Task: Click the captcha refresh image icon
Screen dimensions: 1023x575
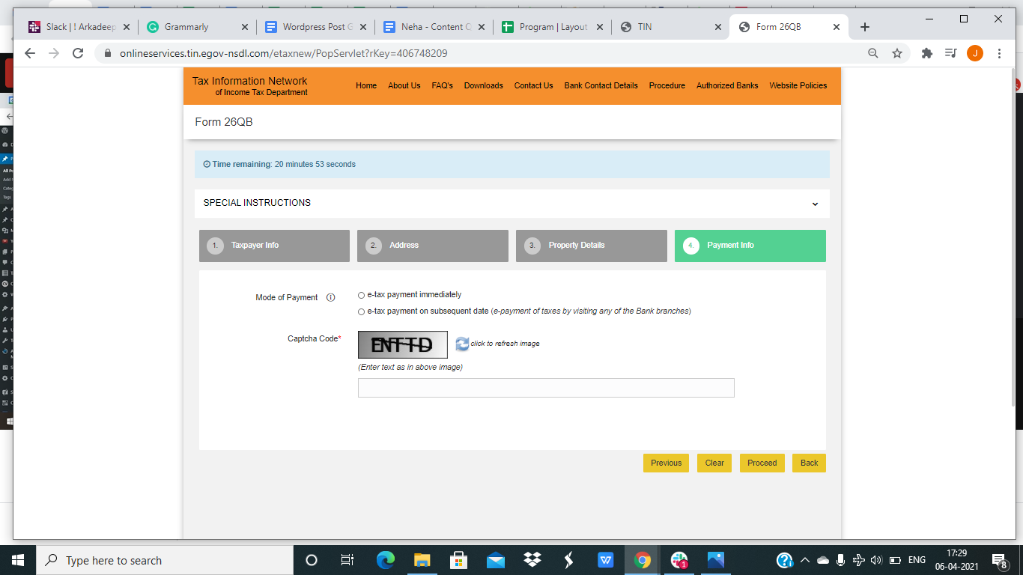Action: 462,344
